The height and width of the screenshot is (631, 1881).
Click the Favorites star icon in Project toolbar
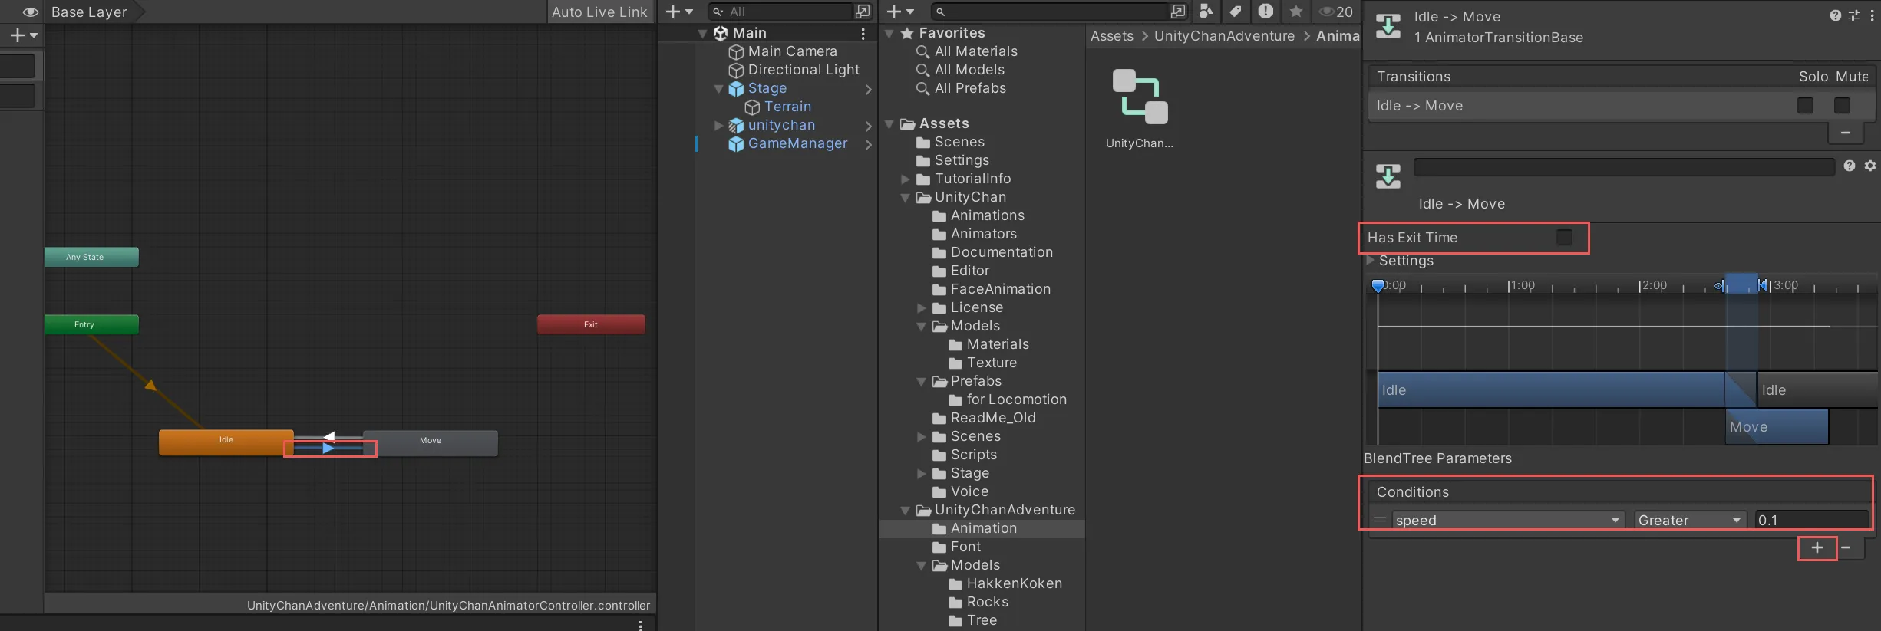coord(1295,11)
